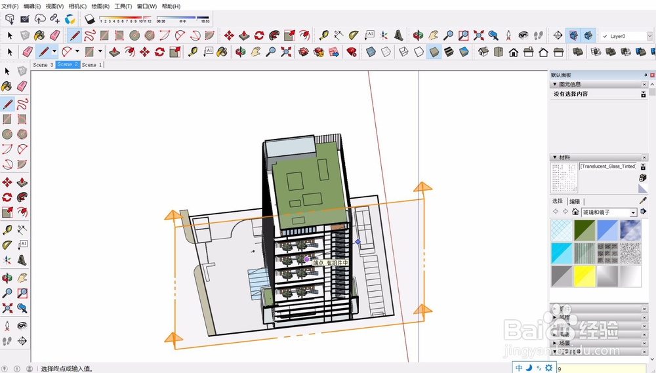The width and height of the screenshot is (656, 373).
Task: Select the Follow Me tool
Action: [274, 35]
